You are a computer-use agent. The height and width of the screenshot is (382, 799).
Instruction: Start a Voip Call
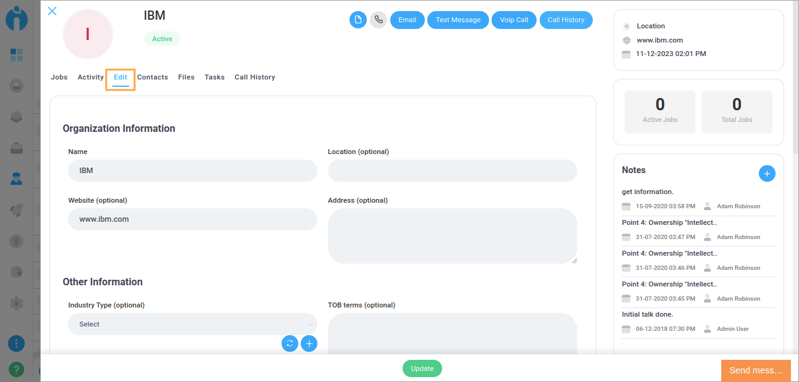[514, 20]
